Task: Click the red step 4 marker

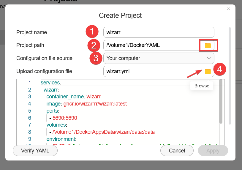Action: click(220, 70)
